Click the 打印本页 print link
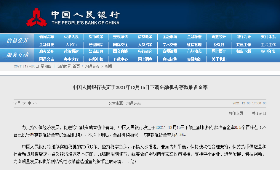The width and height of the screenshot is (280, 170). click(x=236, y=113)
